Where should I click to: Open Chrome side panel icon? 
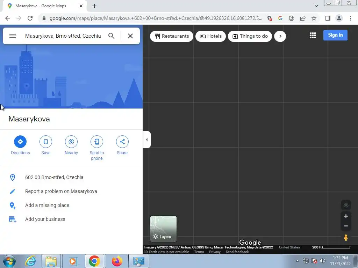pyautogui.click(x=328, y=18)
